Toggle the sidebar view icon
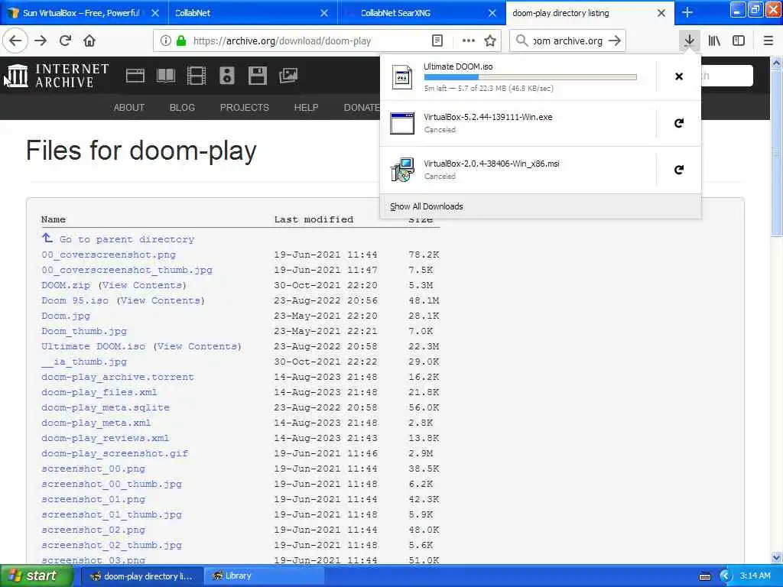This screenshot has width=783, height=587. coord(739,41)
